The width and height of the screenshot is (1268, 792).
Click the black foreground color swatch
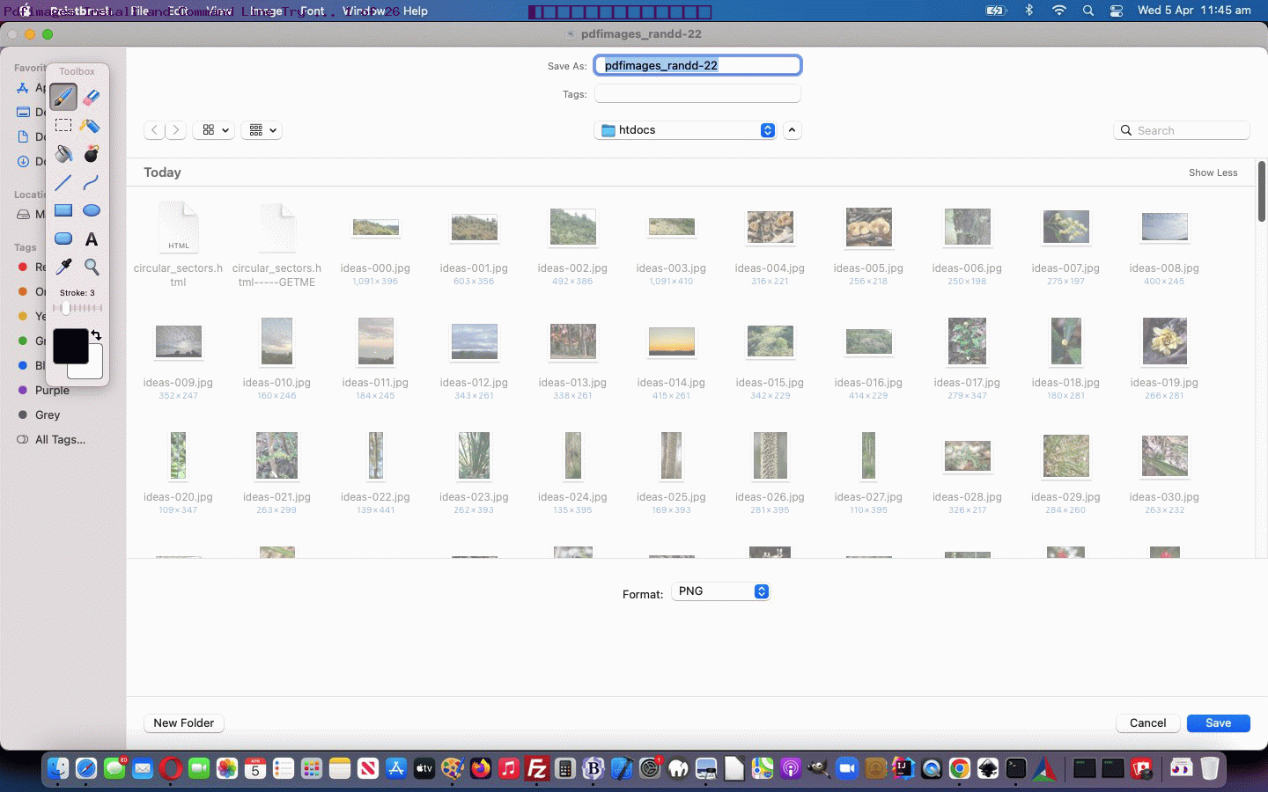click(70, 346)
